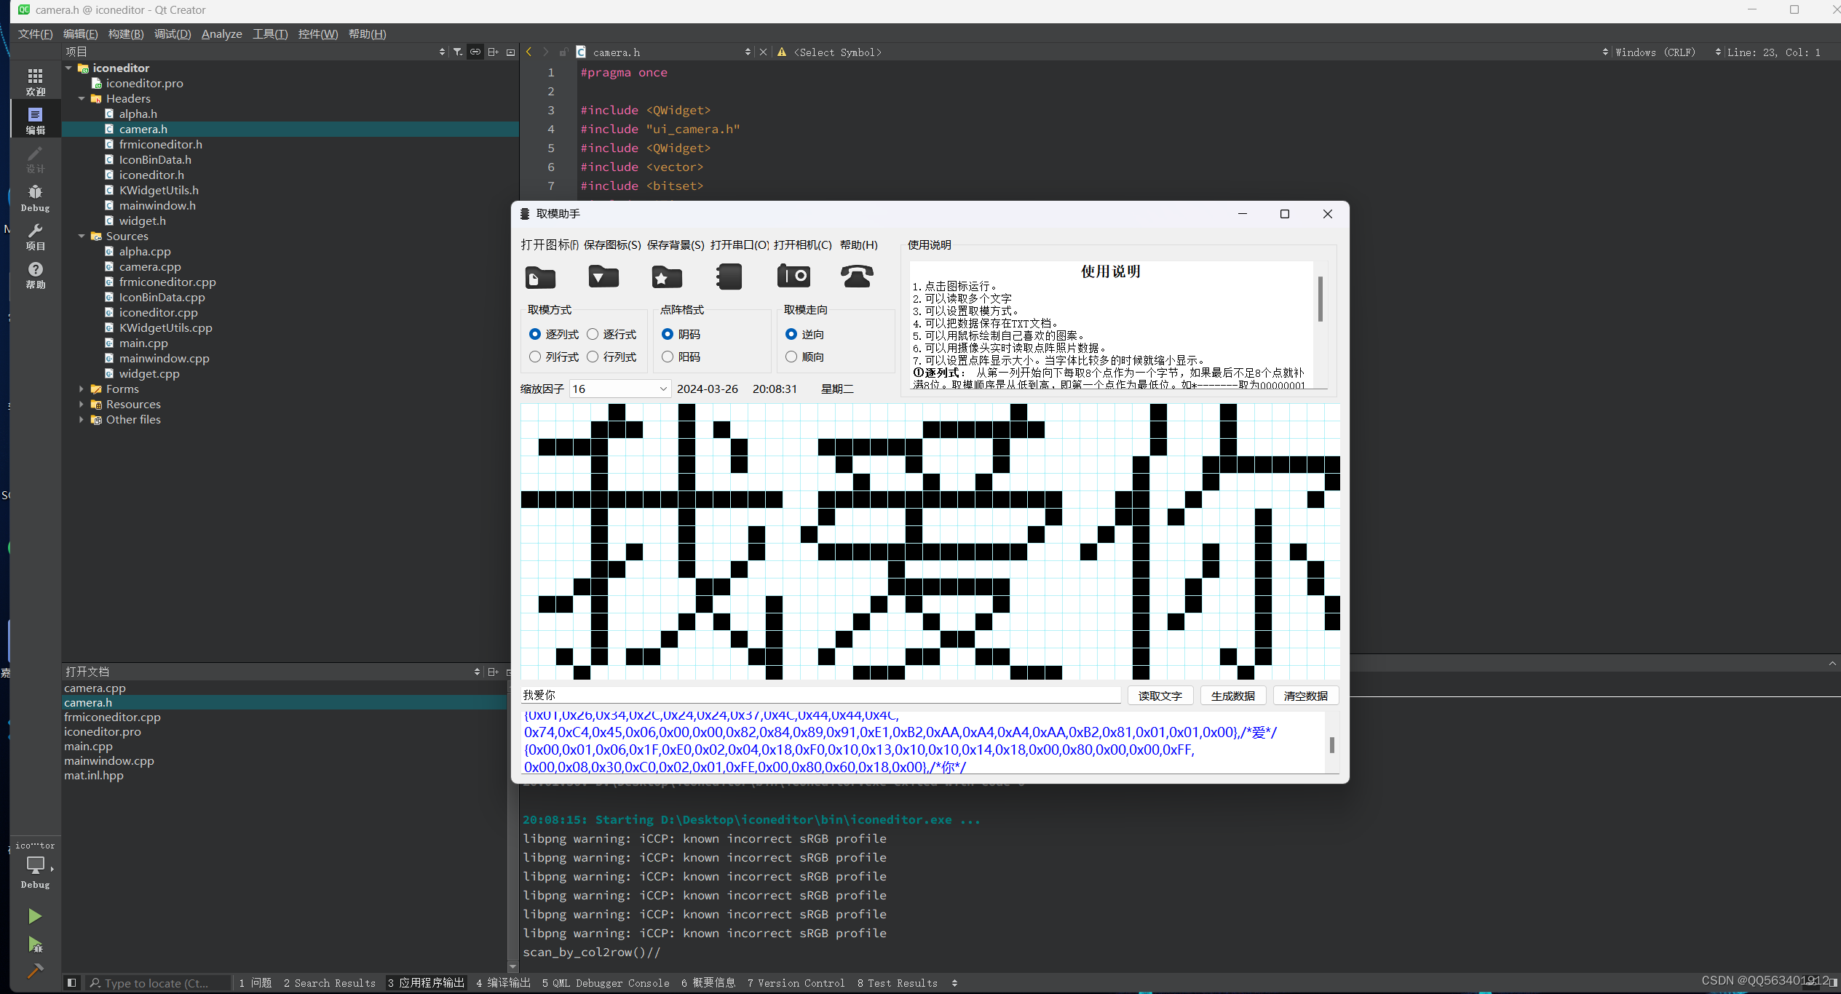
Task: Select the 逐行式 sampling mode
Action: tap(593, 334)
